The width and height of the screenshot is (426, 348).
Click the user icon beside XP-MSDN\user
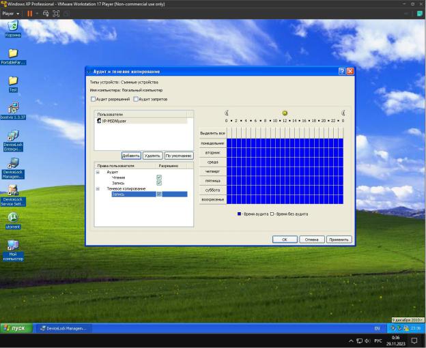pyautogui.click(x=99, y=121)
